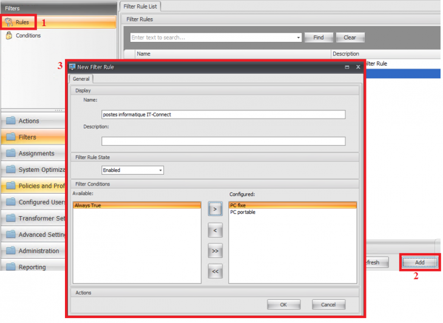Open the Filters folder icon
Image resolution: width=443 pixels, height=323 pixels.
tap(11, 137)
